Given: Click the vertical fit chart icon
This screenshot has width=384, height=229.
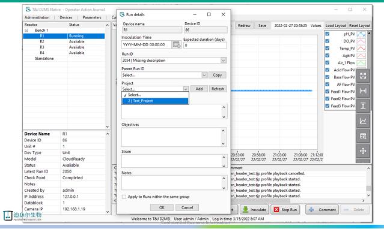Looking at the screenshot, I should click(363, 106).
